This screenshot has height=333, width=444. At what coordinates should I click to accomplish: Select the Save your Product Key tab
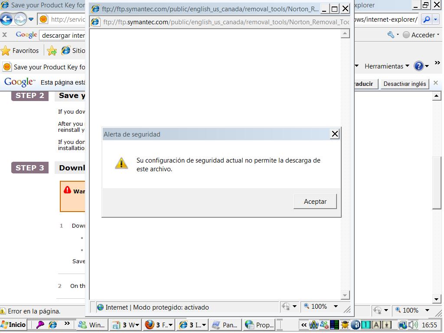click(43, 67)
